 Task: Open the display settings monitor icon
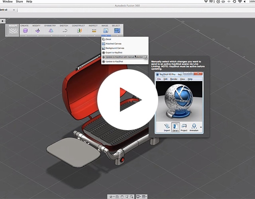click(138, 197)
